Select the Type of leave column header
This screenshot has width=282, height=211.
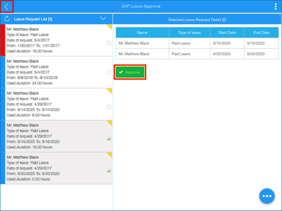coord(190,33)
